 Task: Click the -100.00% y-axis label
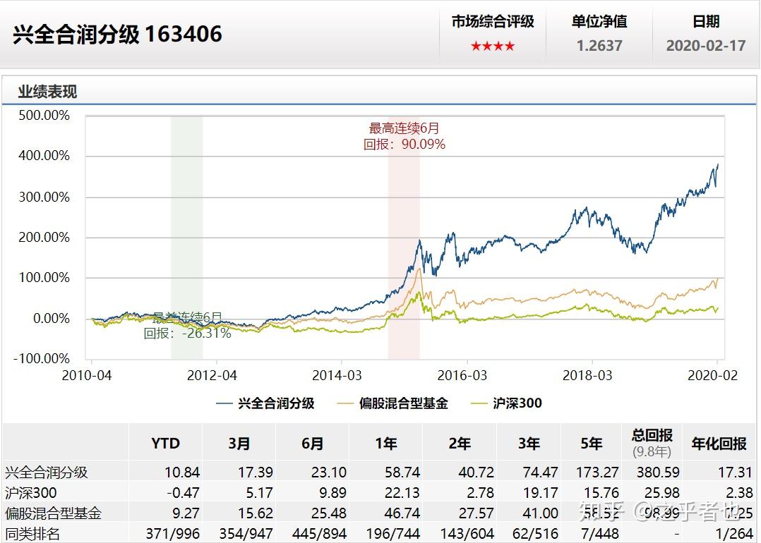click(42, 359)
